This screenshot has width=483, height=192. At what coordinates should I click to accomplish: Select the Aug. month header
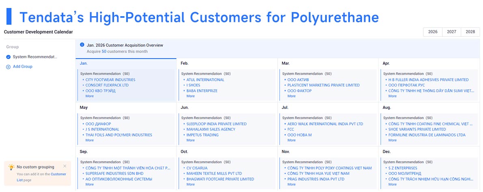click(x=386, y=108)
